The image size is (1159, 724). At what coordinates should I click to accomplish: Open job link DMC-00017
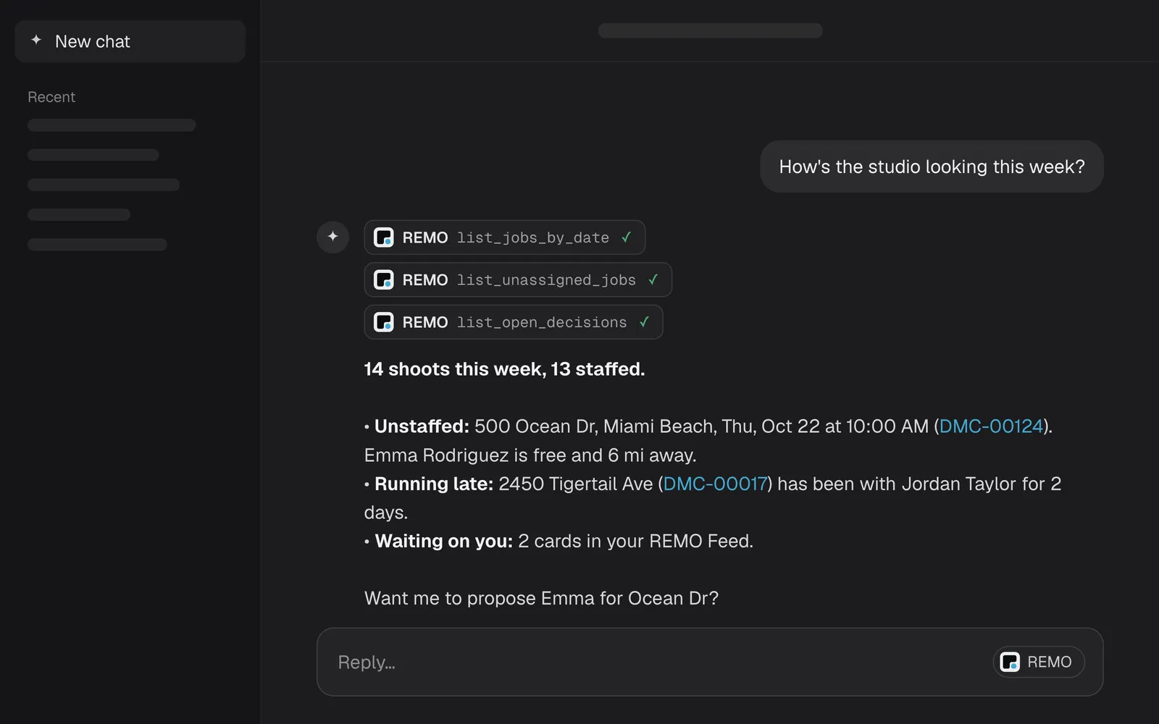tap(715, 484)
